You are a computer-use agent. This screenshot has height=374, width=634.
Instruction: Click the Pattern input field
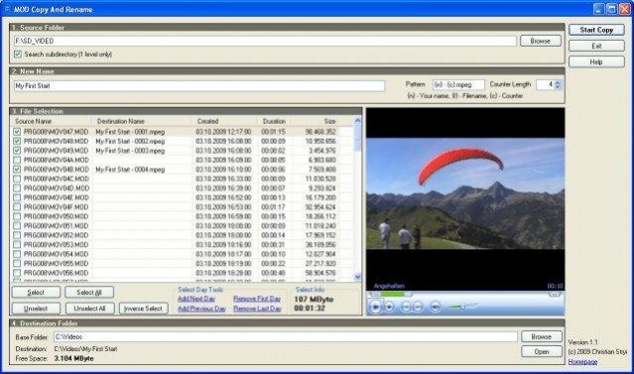click(x=458, y=85)
